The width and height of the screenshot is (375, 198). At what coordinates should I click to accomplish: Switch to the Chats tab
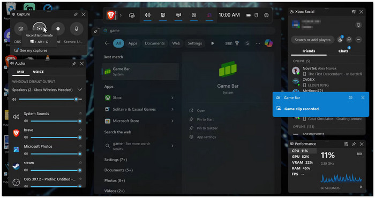343,51
